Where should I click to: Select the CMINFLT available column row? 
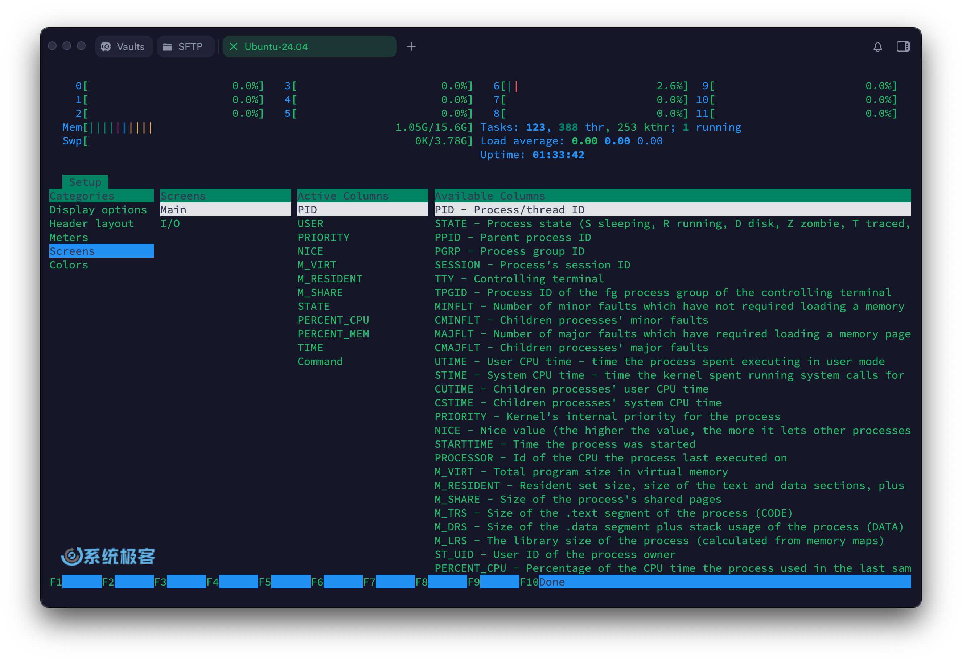coord(673,320)
